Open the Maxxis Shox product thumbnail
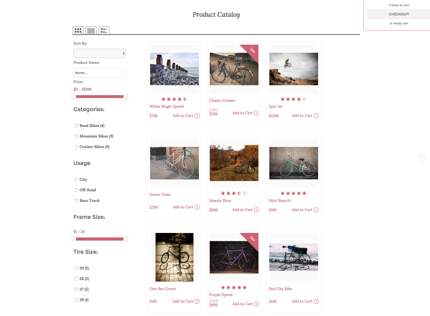This screenshot has height=316, width=430. 234,163
